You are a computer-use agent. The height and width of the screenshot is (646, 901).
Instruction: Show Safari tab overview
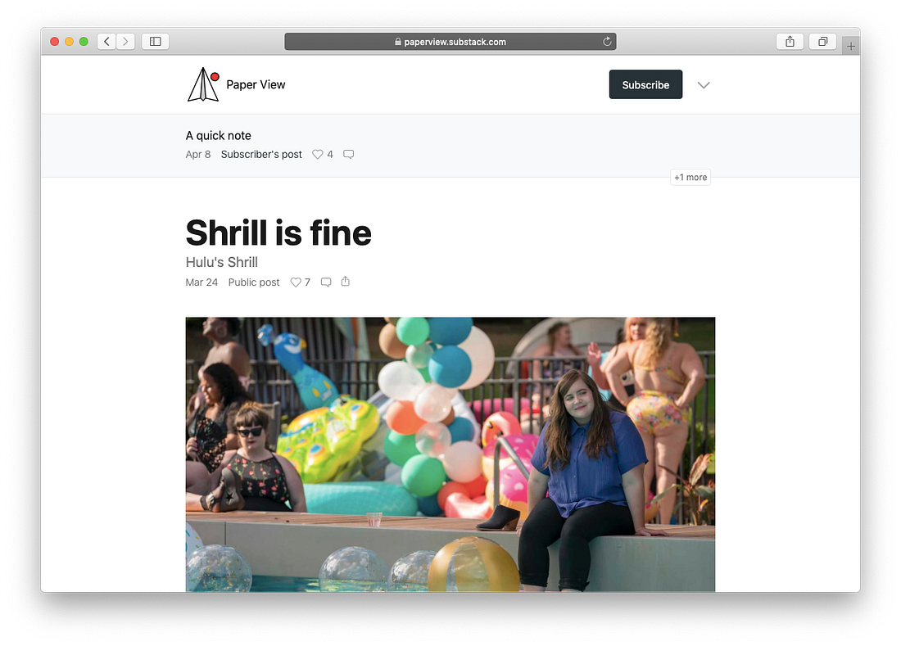click(x=823, y=41)
